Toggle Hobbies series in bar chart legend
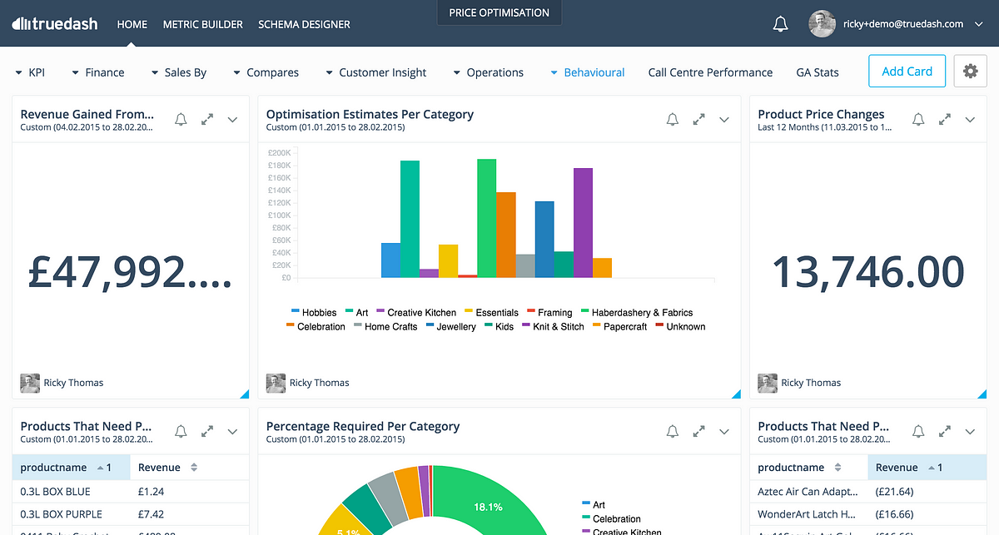 (x=314, y=313)
